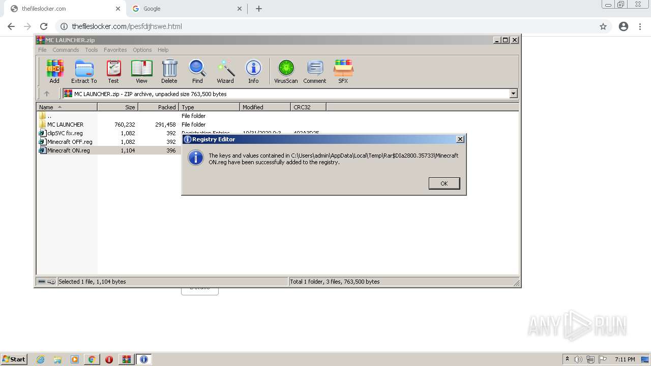Click the site information icon in address bar

[64, 26]
